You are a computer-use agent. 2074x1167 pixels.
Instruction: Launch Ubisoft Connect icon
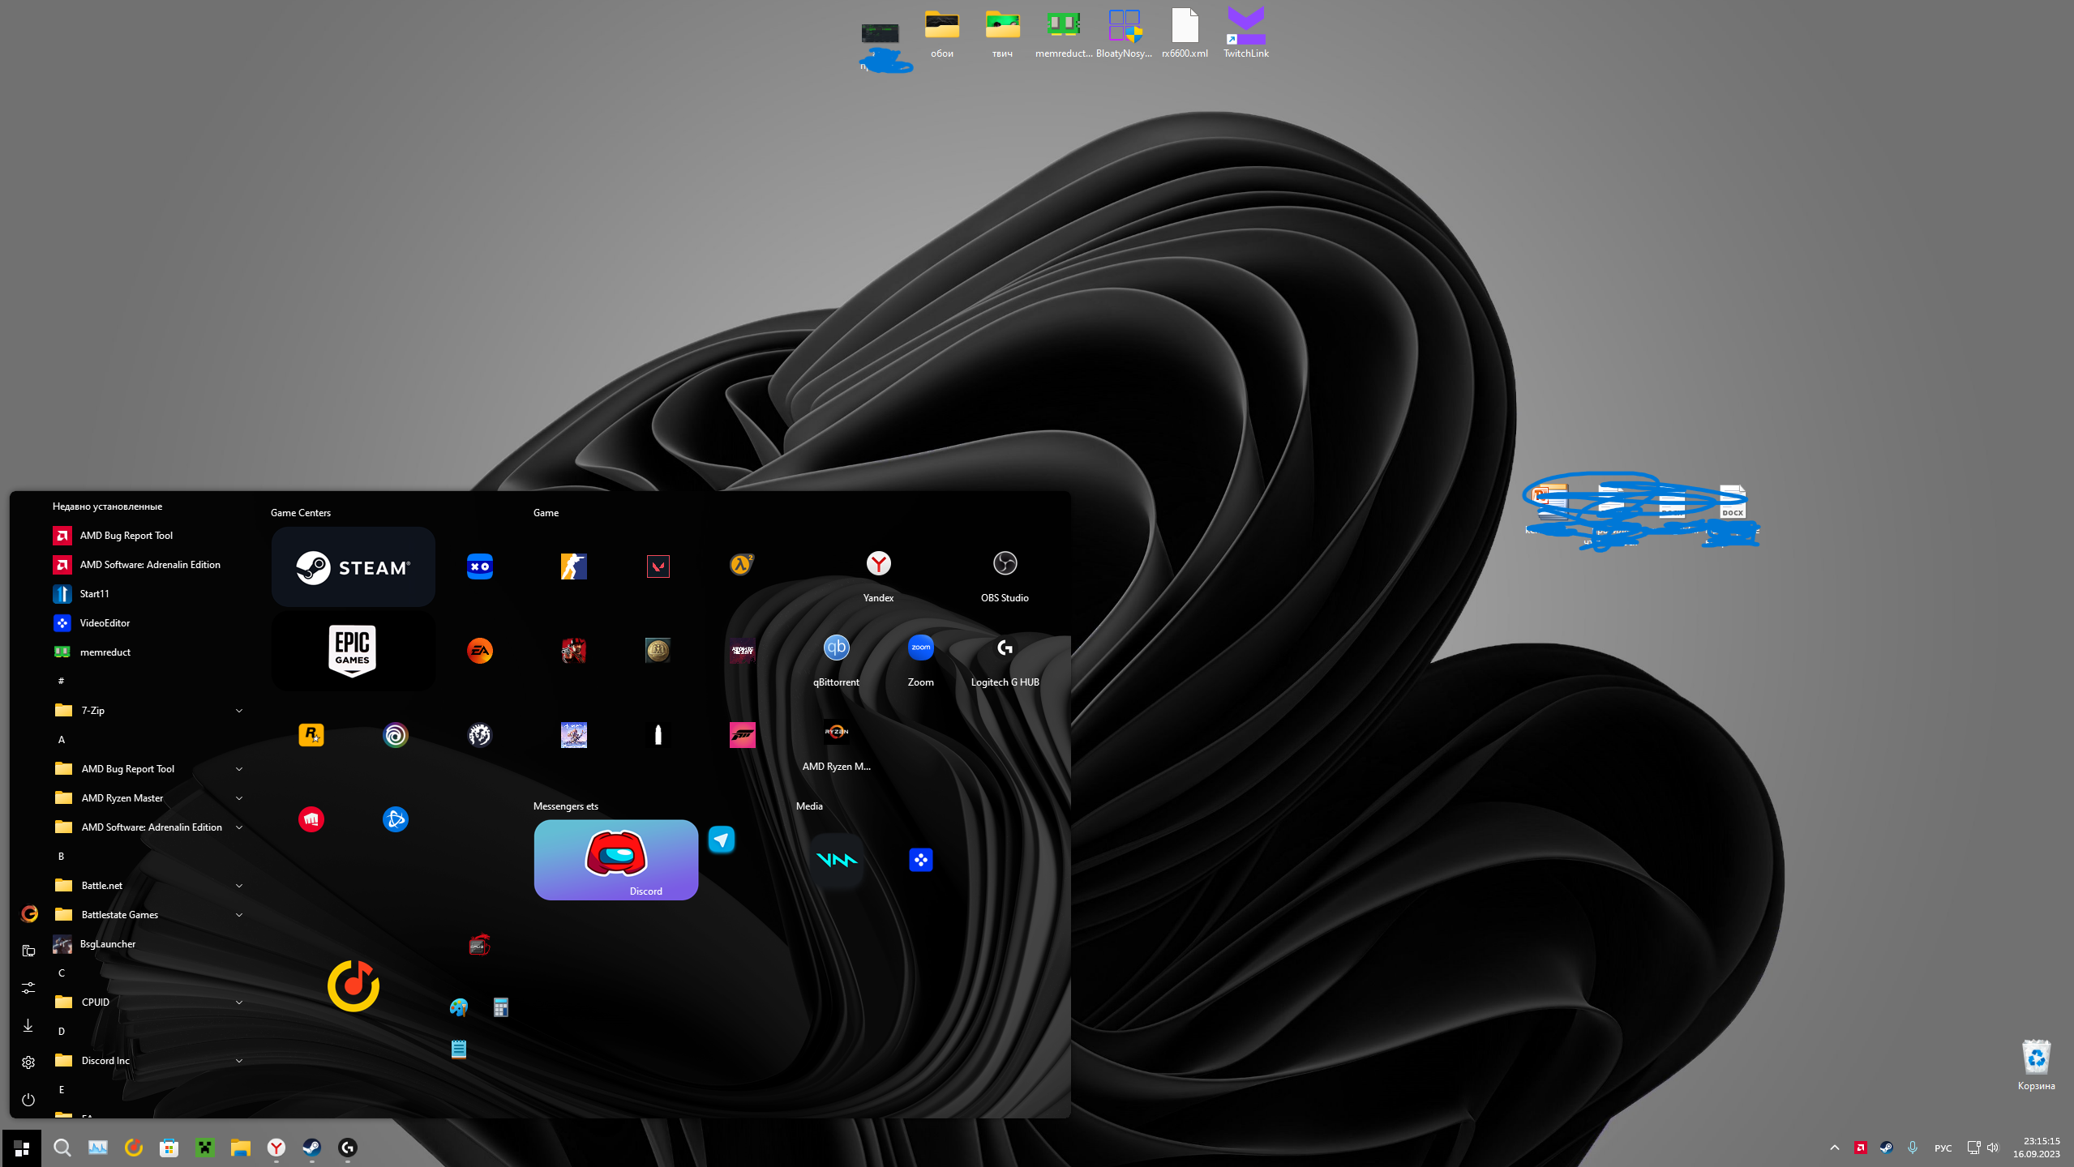tap(396, 735)
